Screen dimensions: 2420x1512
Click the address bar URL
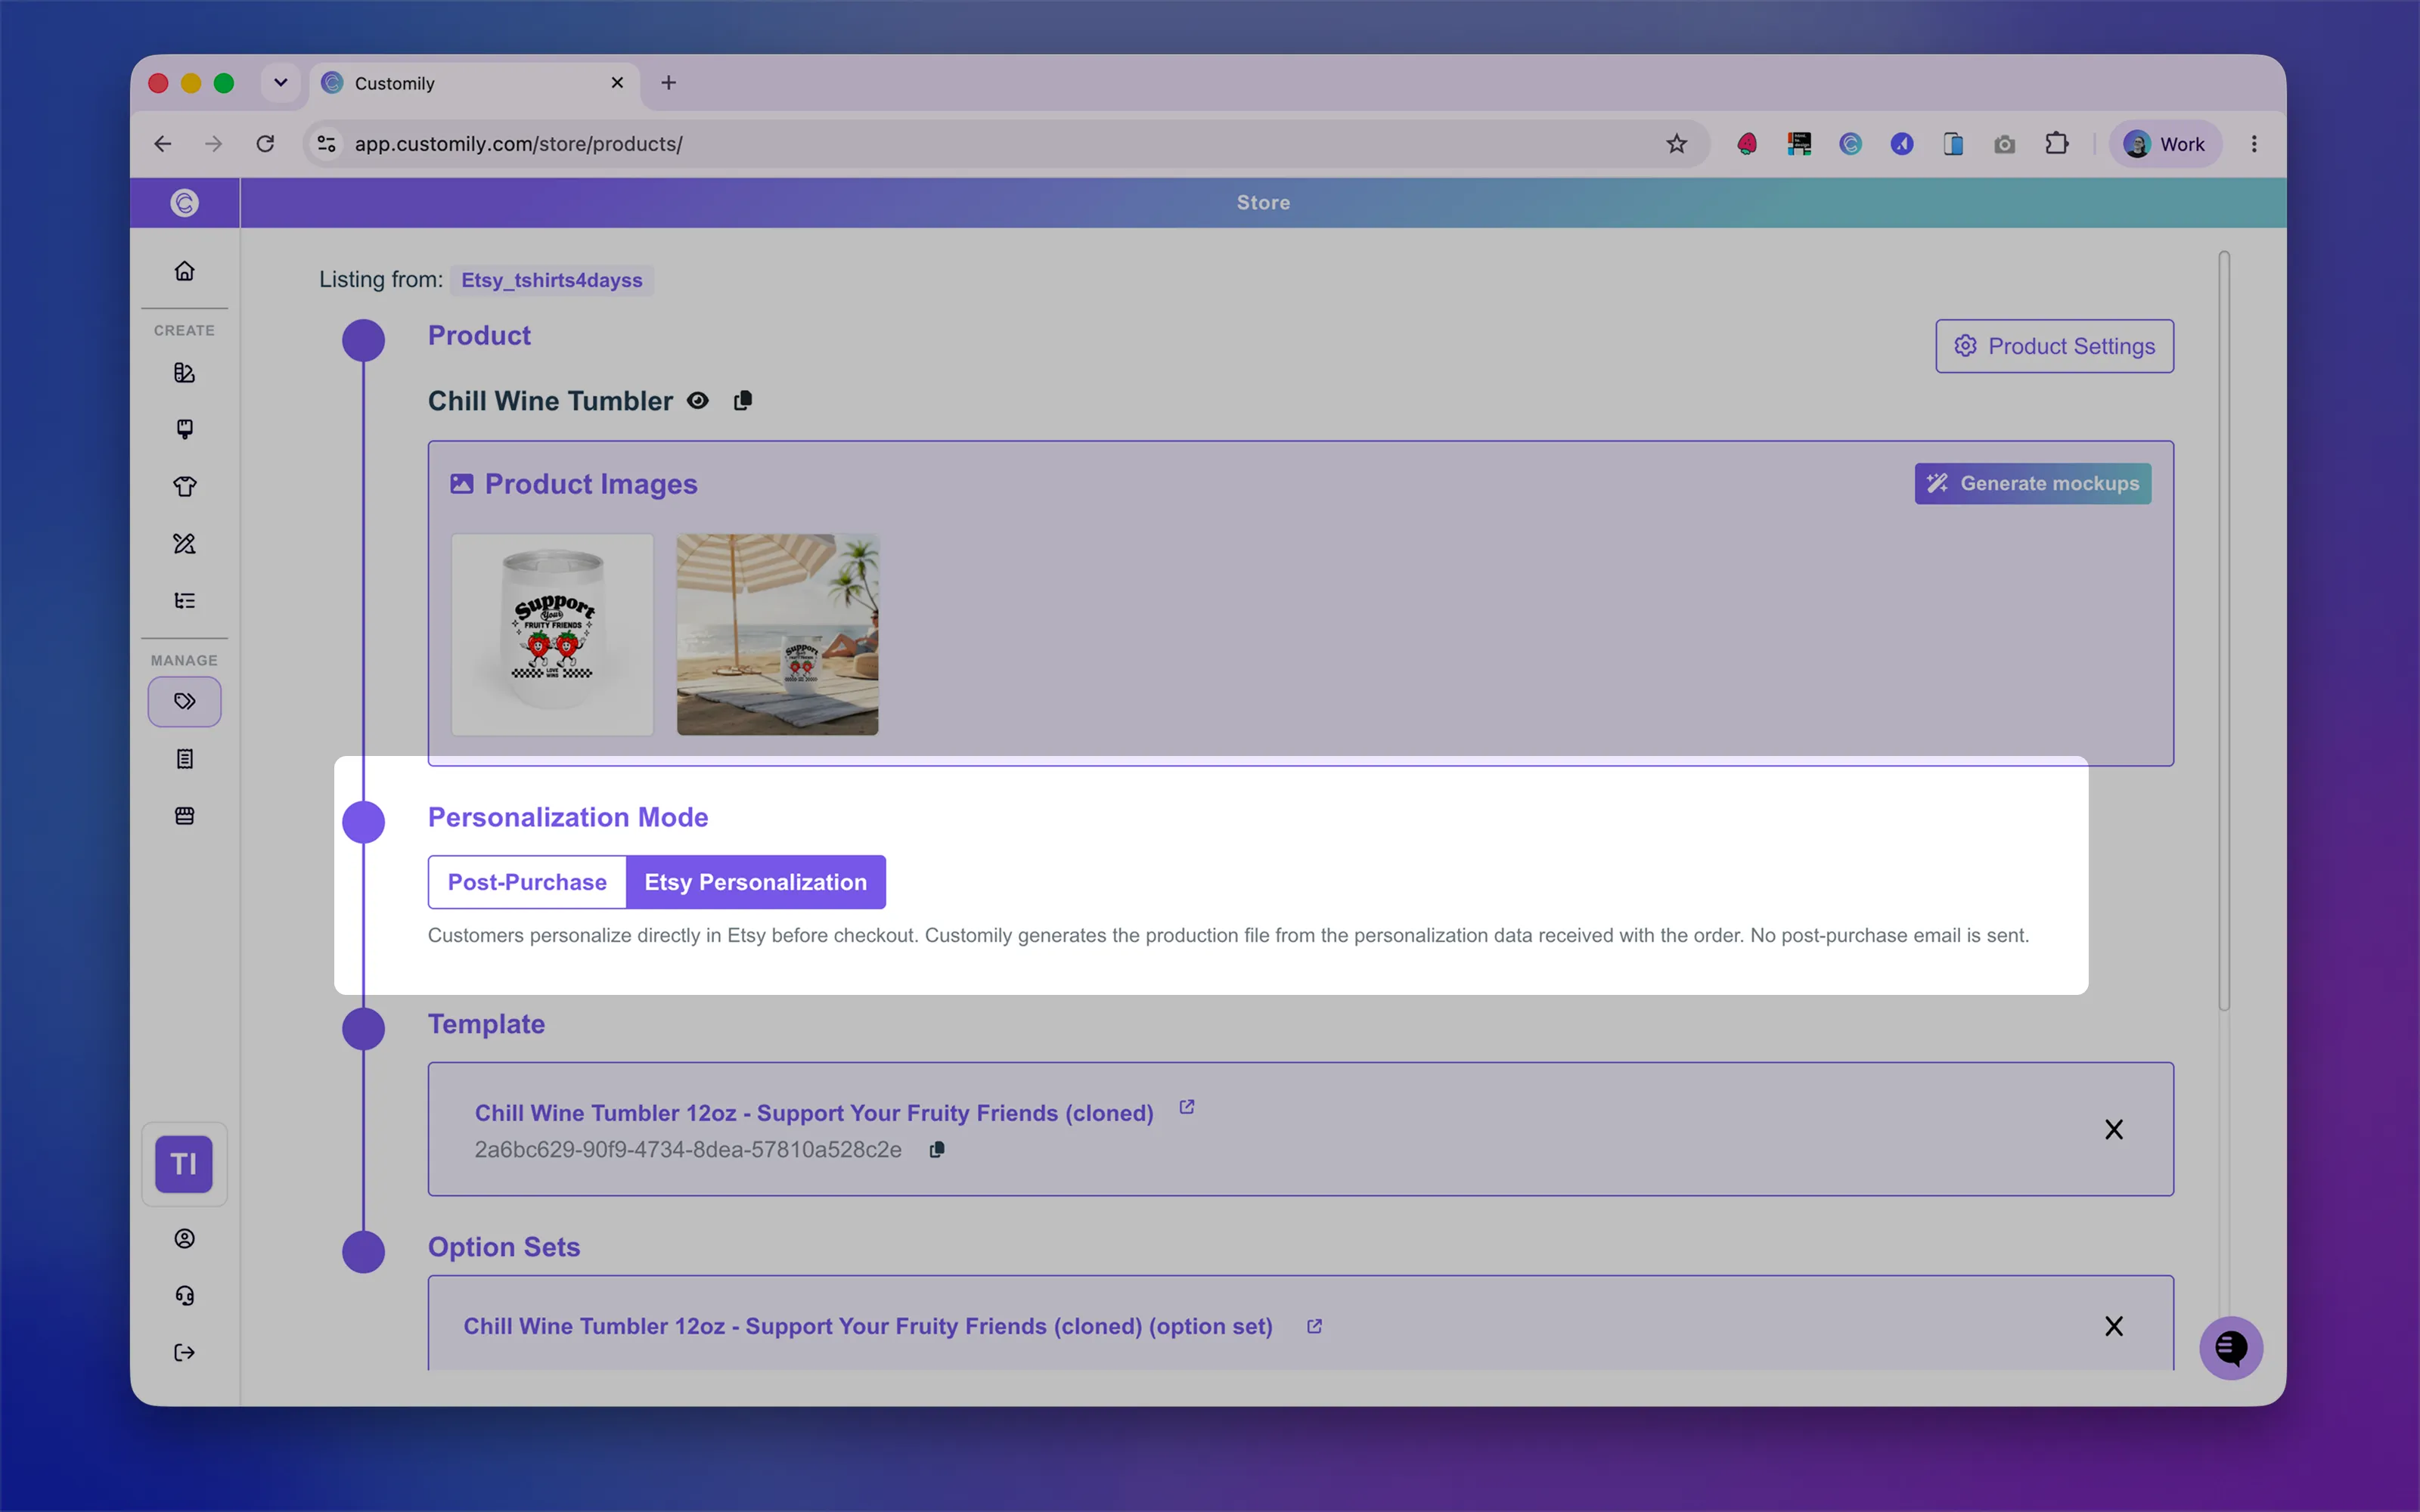[518, 144]
